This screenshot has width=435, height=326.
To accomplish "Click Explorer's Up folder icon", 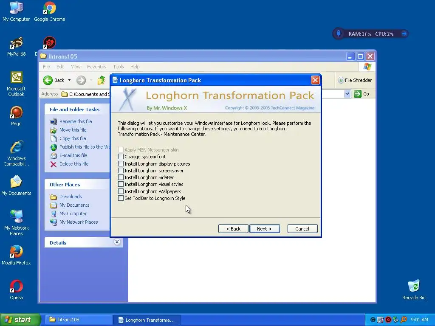I will point(101,80).
